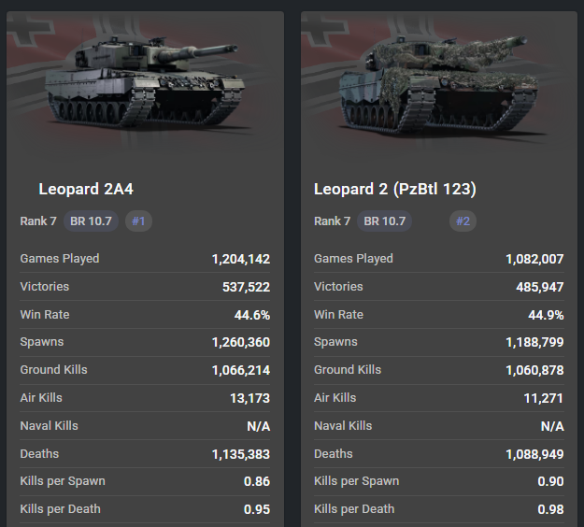
Task: Click the #2 rank badge
Action: 461,221
